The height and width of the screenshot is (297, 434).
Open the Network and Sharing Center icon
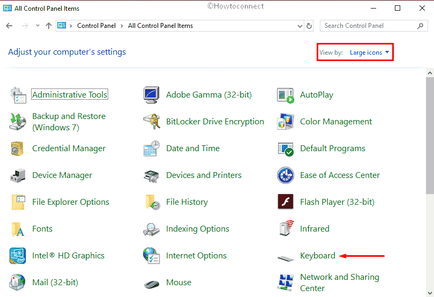tap(286, 283)
